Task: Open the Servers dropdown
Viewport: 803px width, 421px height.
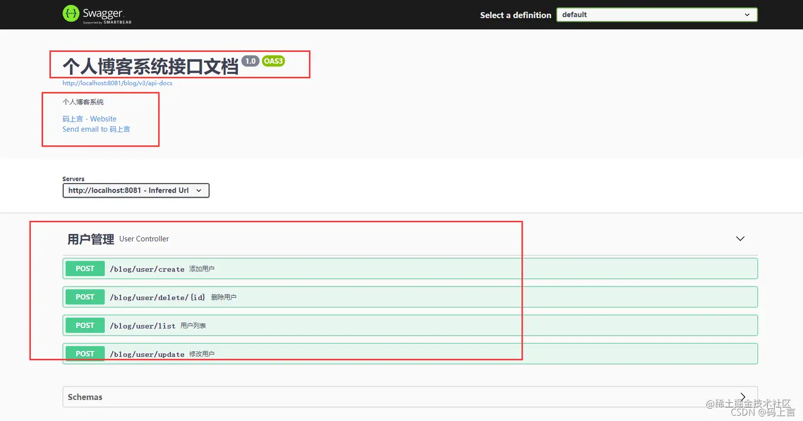Action: (136, 190)
